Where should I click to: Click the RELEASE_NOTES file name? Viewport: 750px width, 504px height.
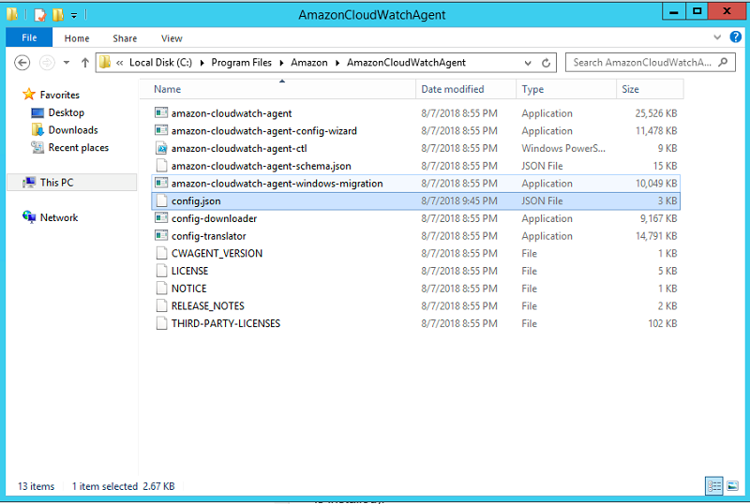207,305
